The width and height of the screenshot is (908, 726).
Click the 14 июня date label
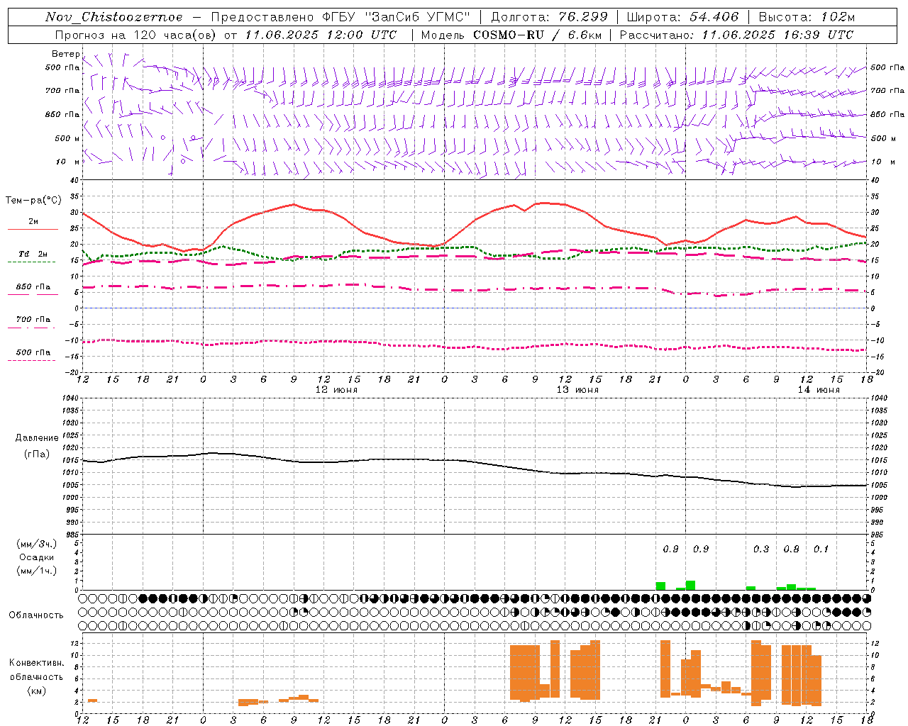coord(819,390)
